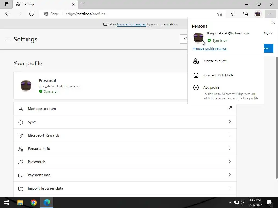
Task: Choose Browse in Kids Mode
Action: (x=226, y=75)
